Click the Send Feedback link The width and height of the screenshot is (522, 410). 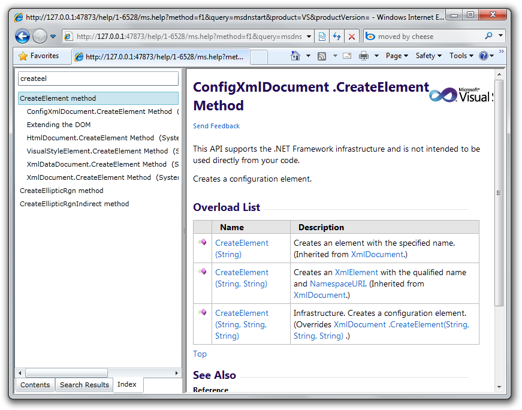(x=216, y=126)
